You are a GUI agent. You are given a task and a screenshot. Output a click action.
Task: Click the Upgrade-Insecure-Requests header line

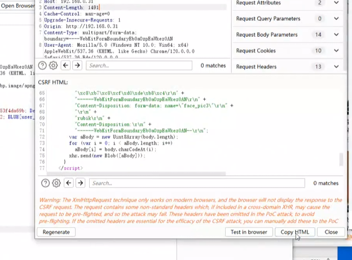pos(82,20)
